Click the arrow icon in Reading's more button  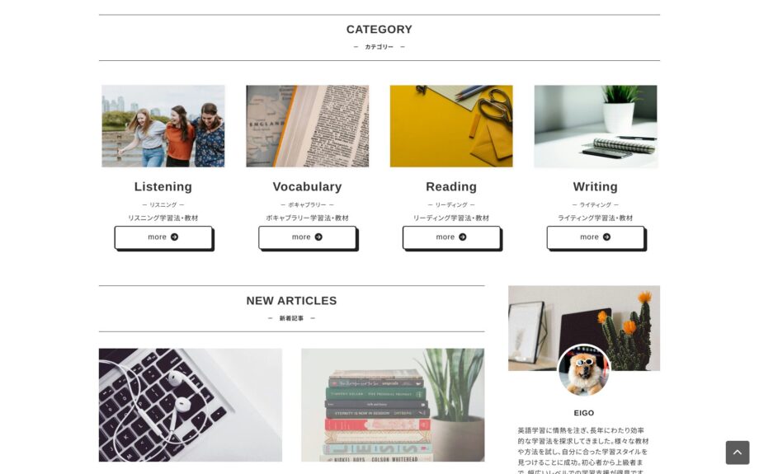tap(462, 237)
